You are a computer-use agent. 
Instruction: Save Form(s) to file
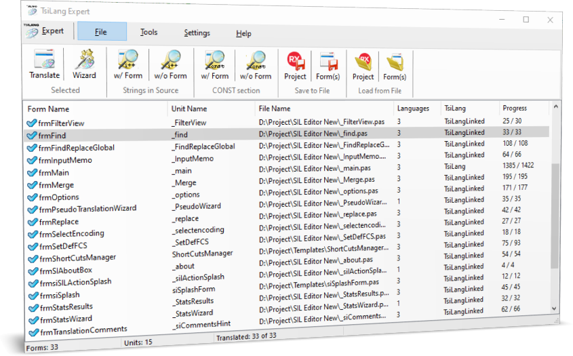[328, 66]
